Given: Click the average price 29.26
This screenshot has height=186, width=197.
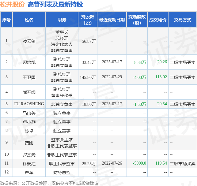Looking at the screenshot, I should pos(162,62).
